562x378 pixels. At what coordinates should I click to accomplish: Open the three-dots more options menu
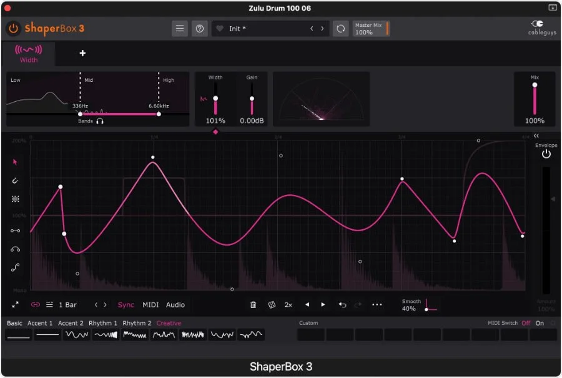tap(377, 304)
